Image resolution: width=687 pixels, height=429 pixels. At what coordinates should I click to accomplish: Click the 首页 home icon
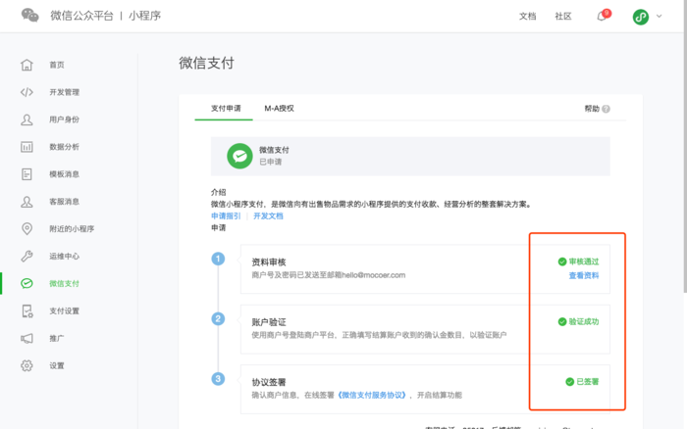pyautogui.click(x=26, y=65)
